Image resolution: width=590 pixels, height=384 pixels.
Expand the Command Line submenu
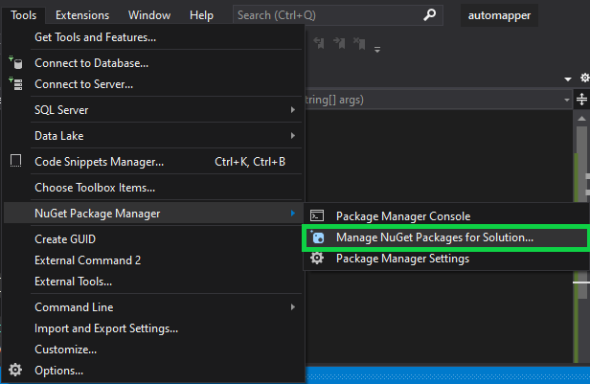coord(154,307)
